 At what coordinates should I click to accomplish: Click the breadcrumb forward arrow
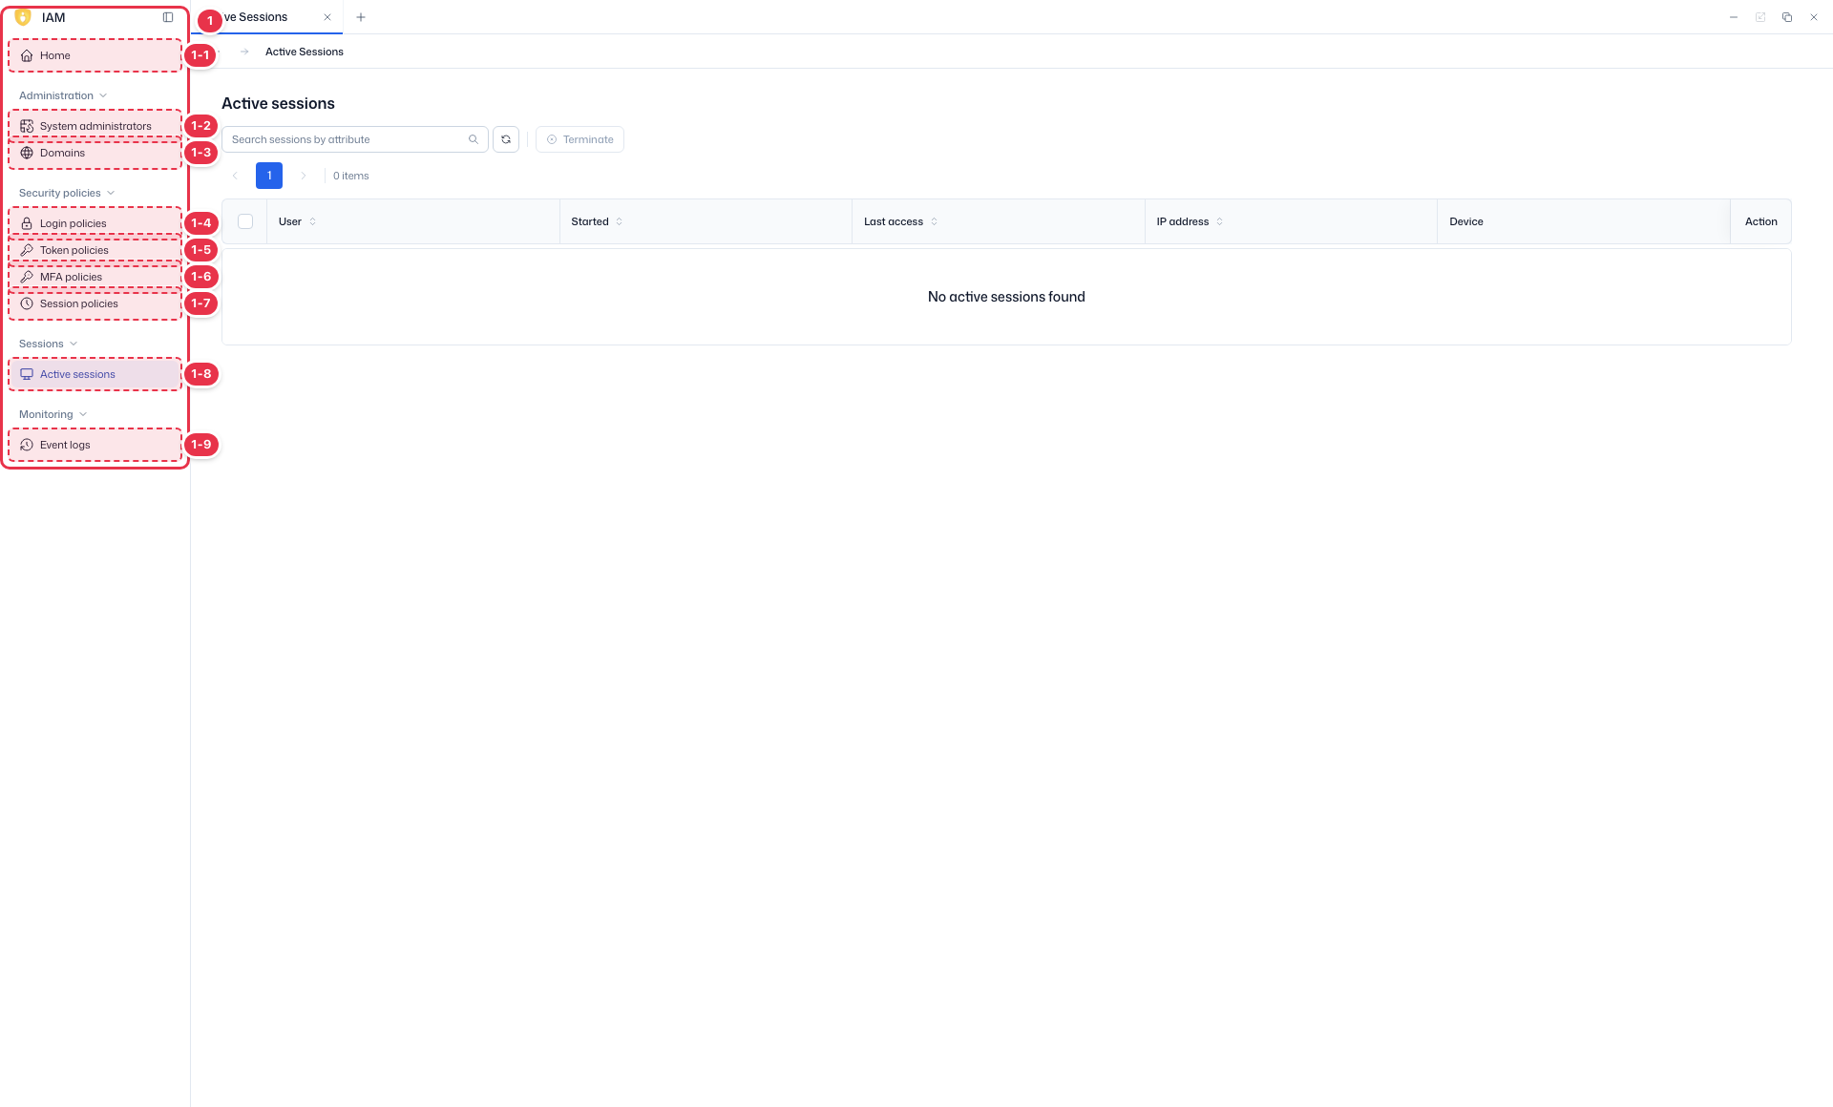(x=244, y=52)
